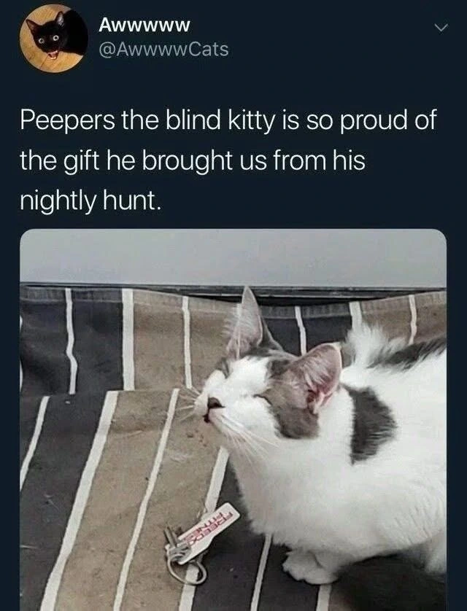
Task: Visit the @AwwwwwCats handle link
Action: click(163, 50)
